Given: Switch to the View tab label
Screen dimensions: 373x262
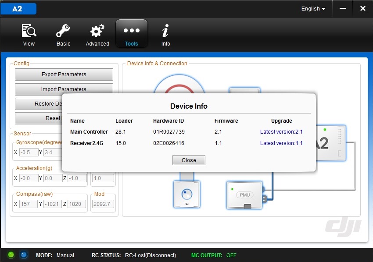Looking at the screenshot, I should (29, 44).
